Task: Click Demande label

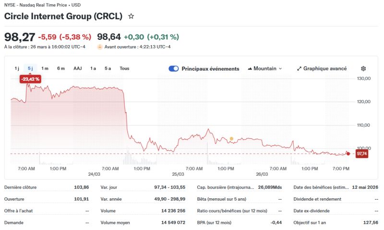Action: [14, 222]
